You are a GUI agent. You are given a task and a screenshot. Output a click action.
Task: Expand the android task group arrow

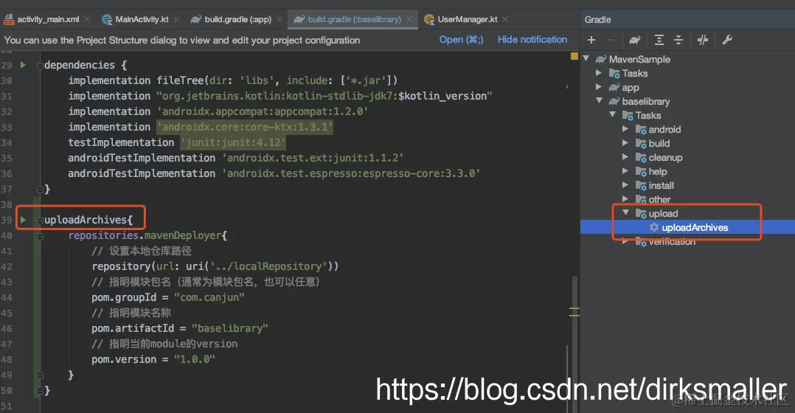tap(625, 129)
